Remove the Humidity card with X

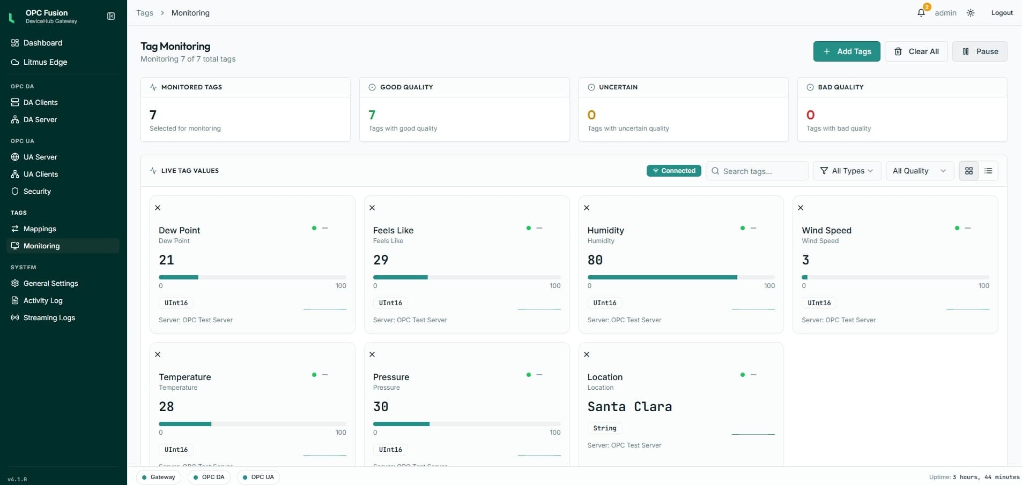(587, 208)
